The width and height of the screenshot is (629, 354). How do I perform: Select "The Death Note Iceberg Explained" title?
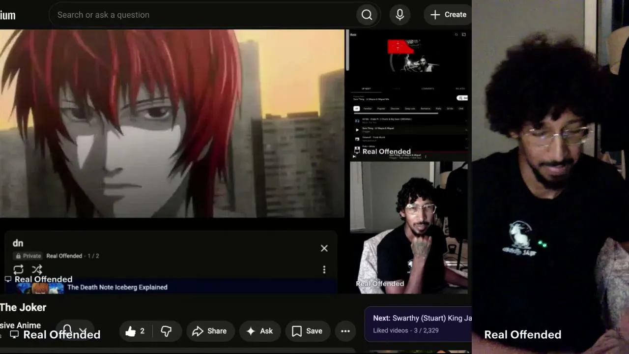point(117,287)
